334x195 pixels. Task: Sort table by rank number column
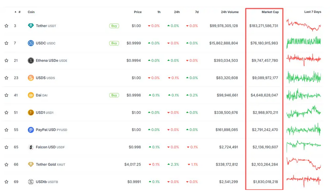pyautogui.click(x=19, y=12)
